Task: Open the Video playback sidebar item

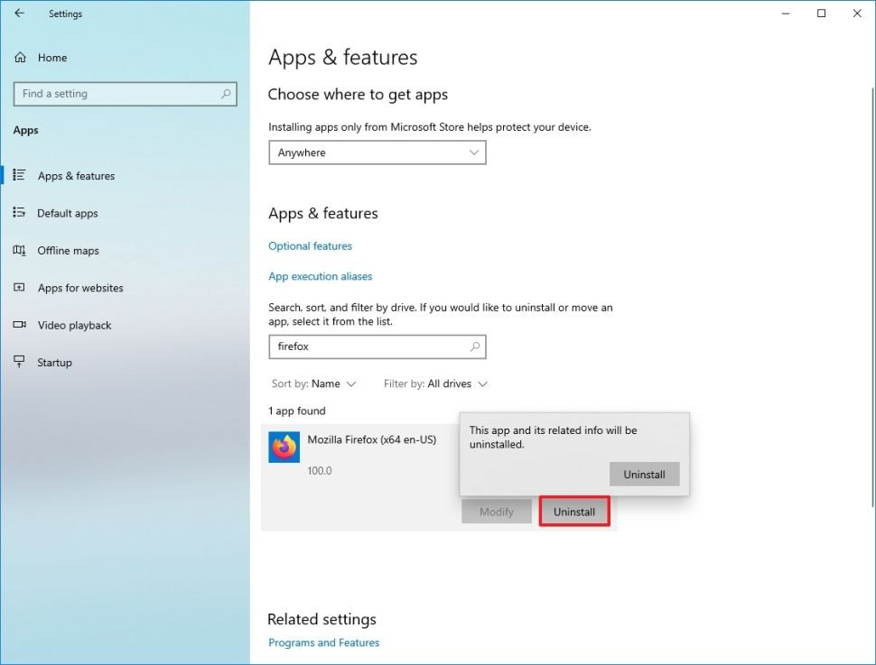Action: pos(74,325)
